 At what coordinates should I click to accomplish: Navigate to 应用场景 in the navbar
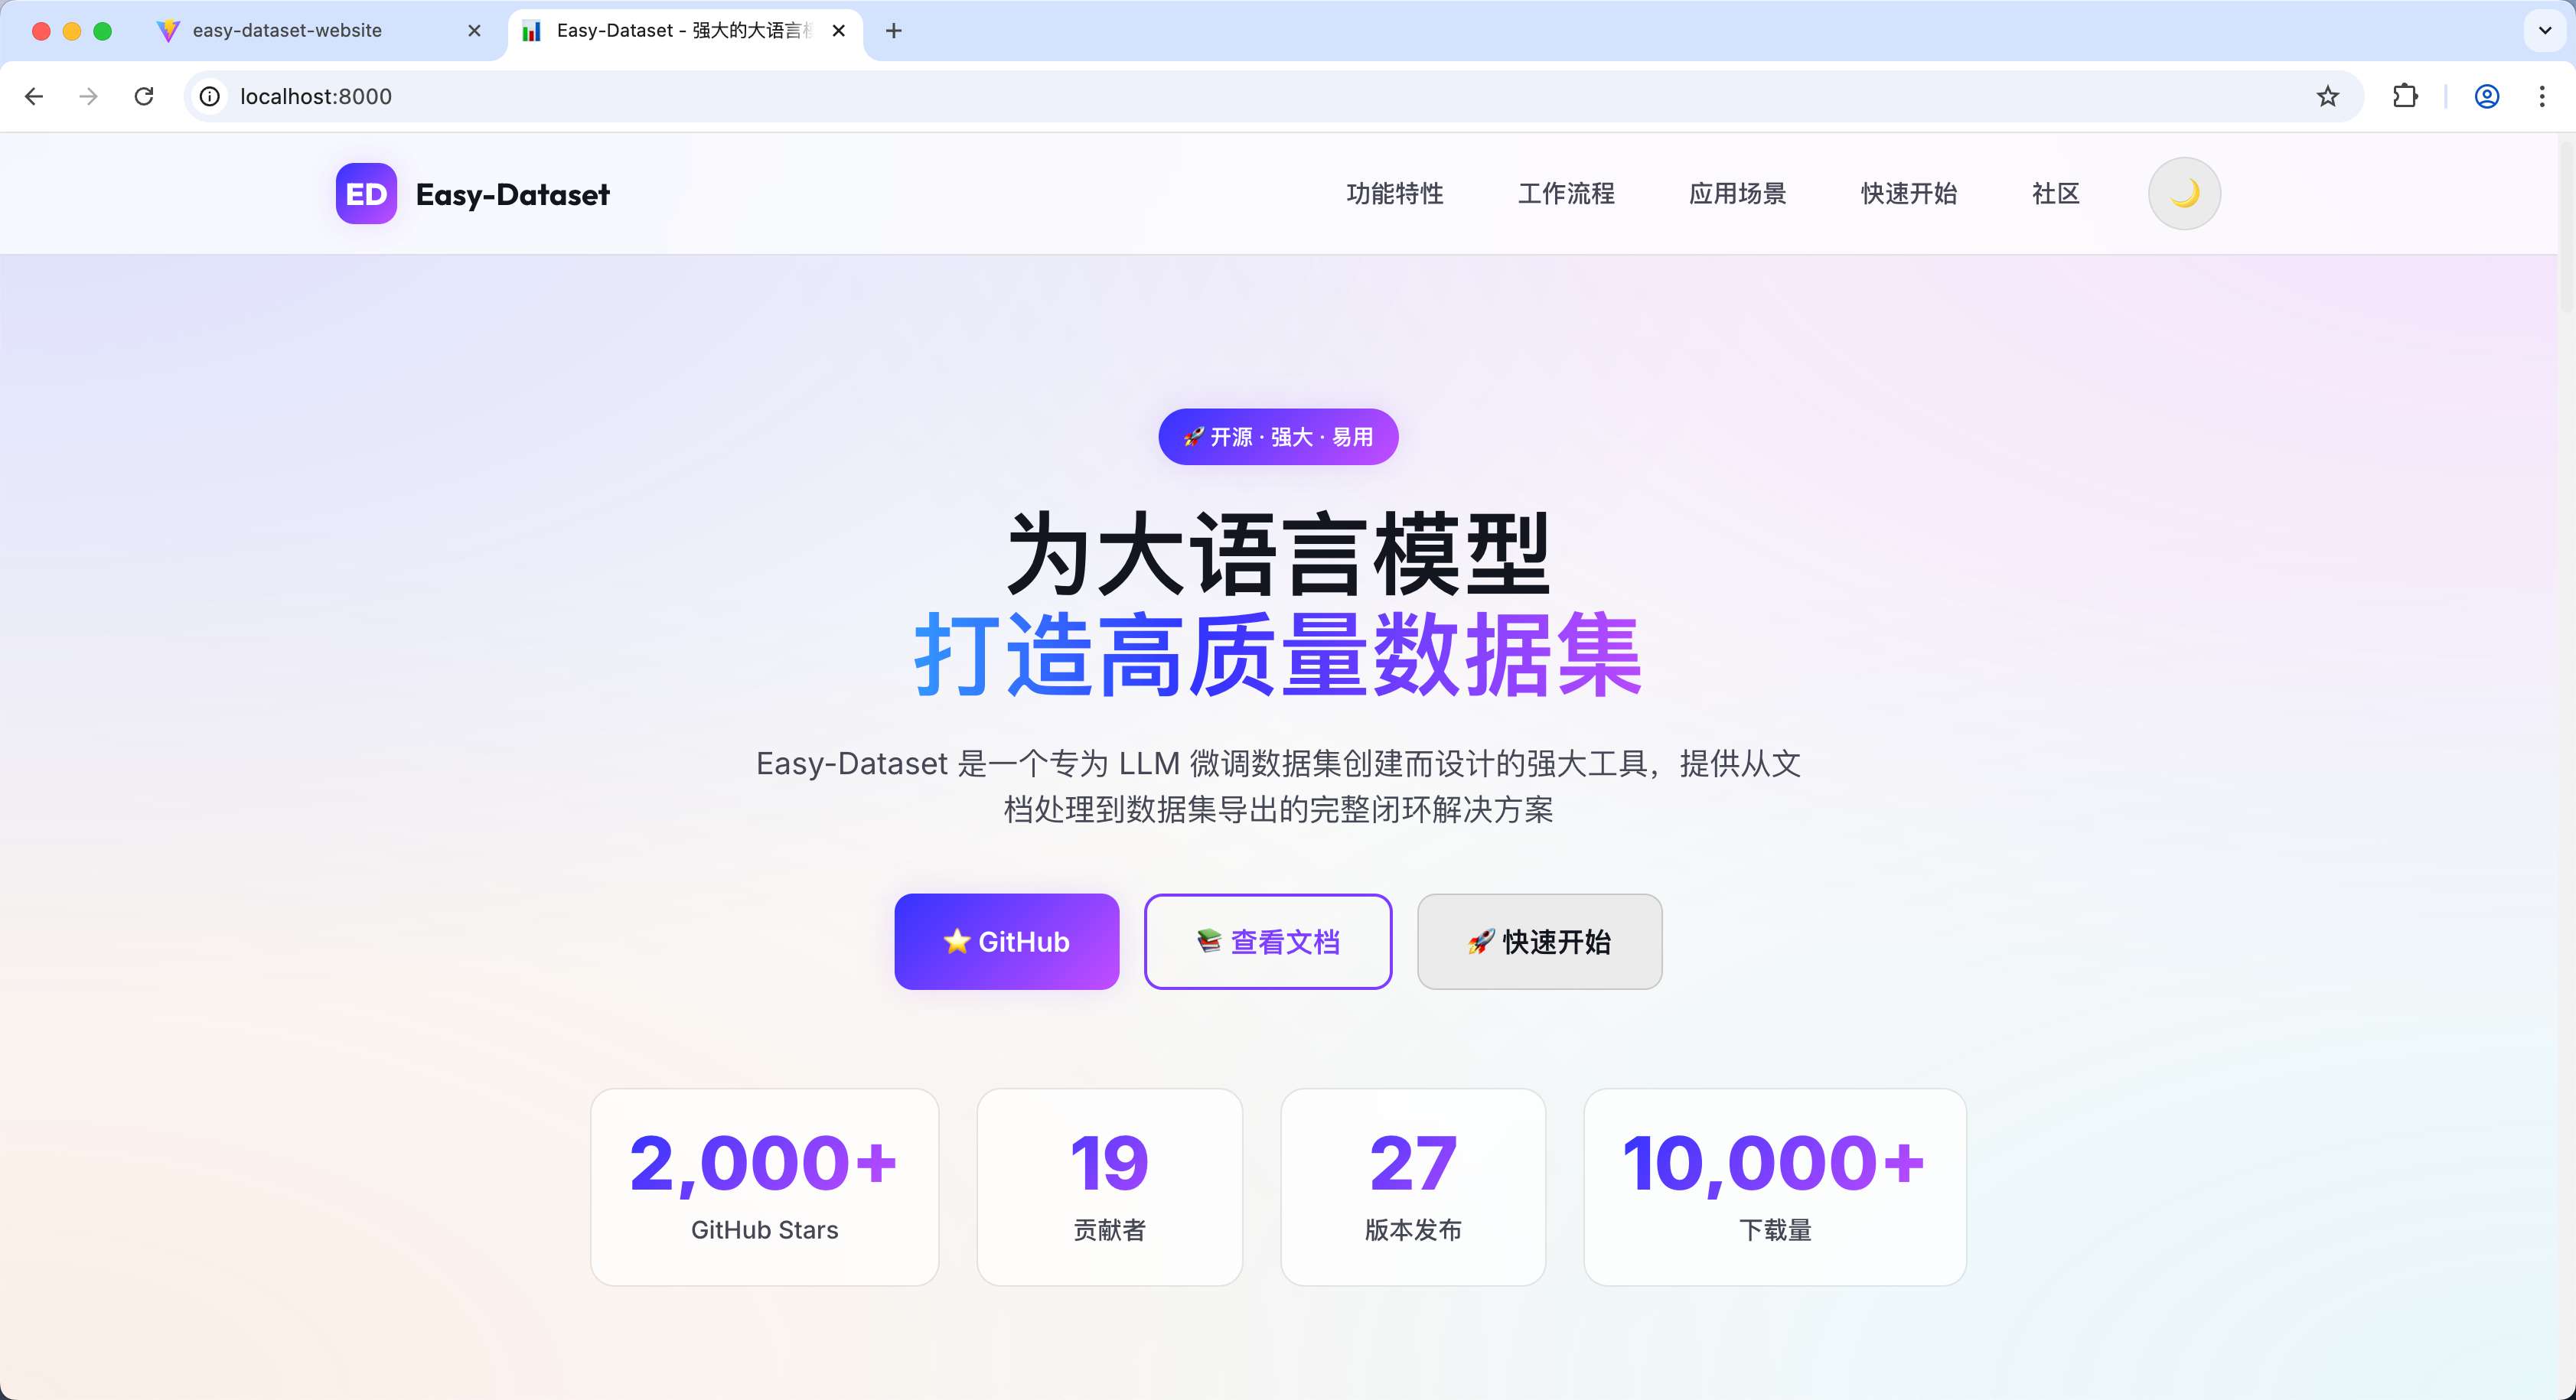coord(1737,193)
